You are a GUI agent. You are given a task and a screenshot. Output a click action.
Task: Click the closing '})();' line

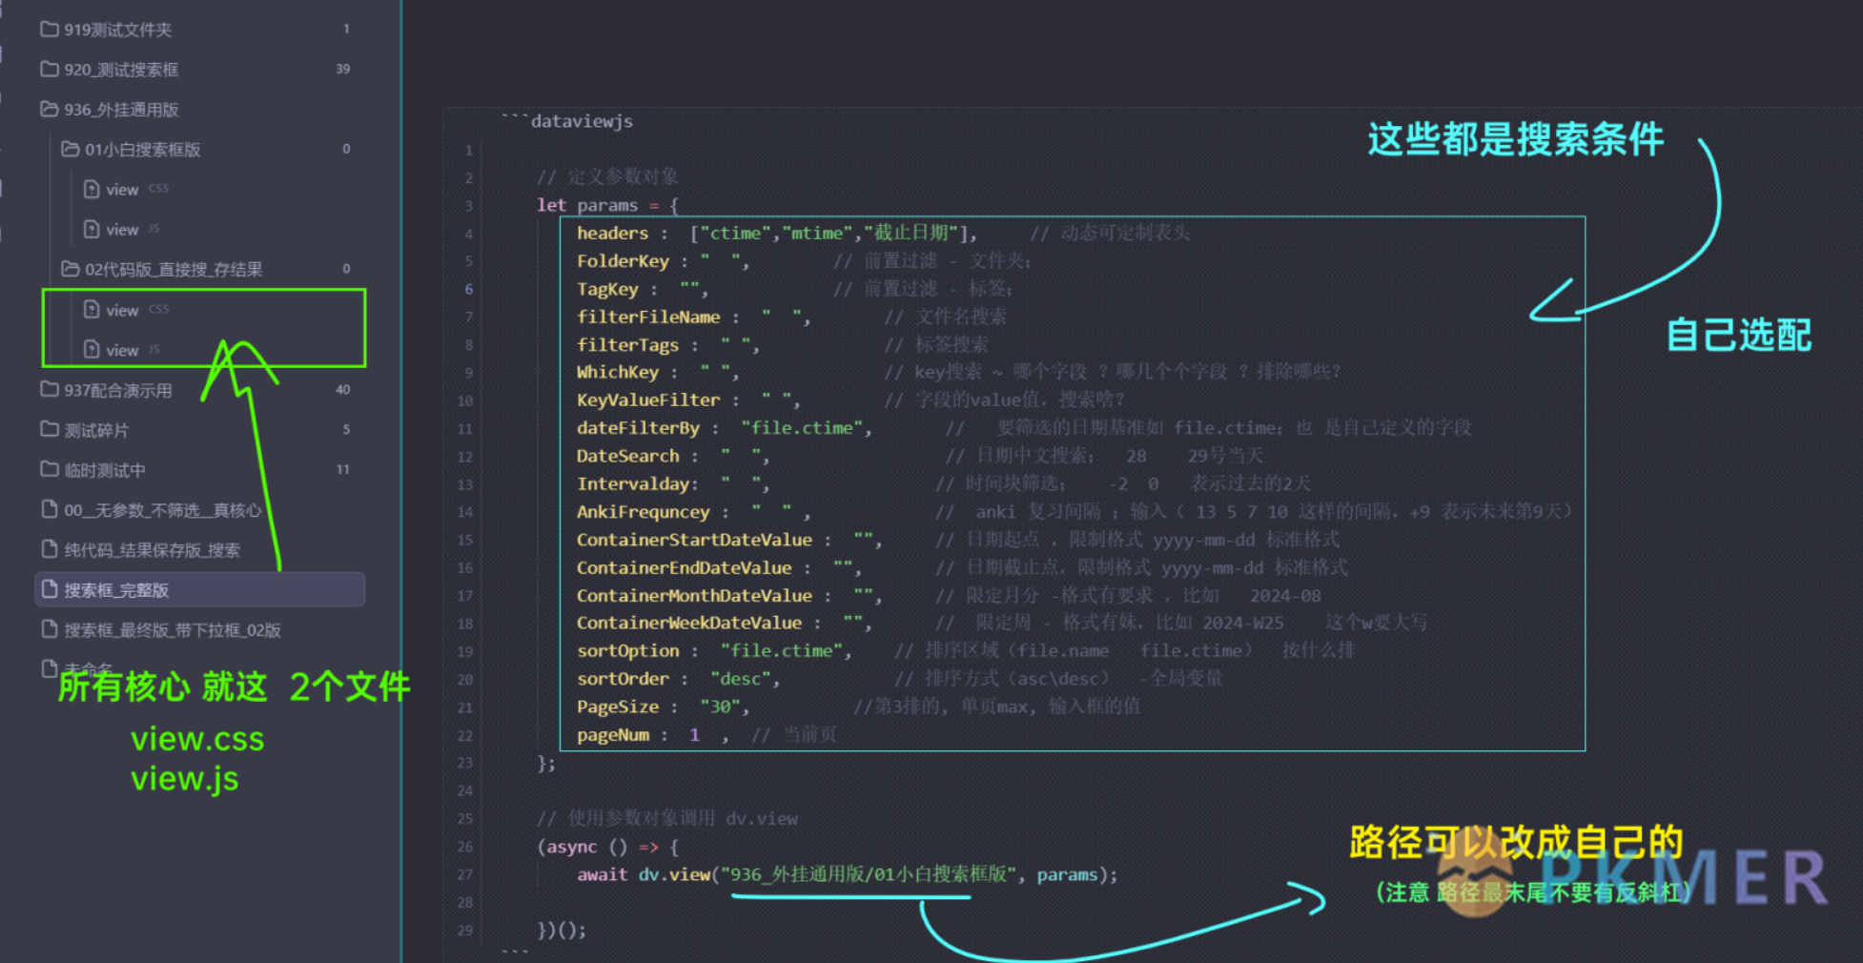[x=562, y=930]
